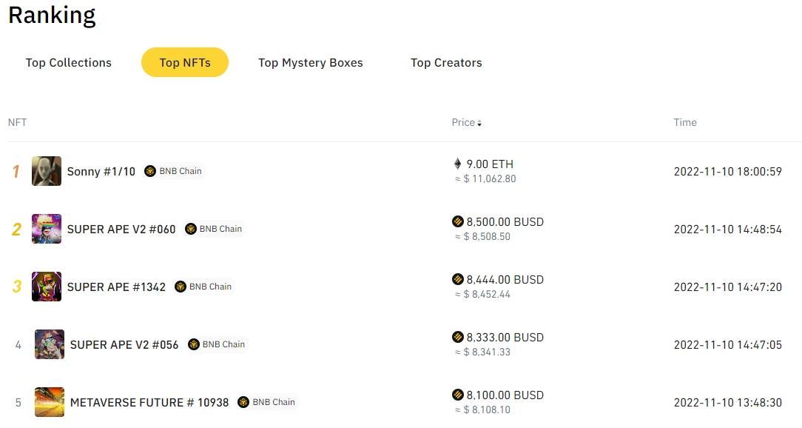802x428 pixels.
Task: Click the Sonny #1/10 thumbnail image
Action: (47, 171)
